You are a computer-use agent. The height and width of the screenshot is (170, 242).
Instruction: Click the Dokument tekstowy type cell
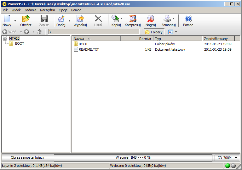pos(170,49)
